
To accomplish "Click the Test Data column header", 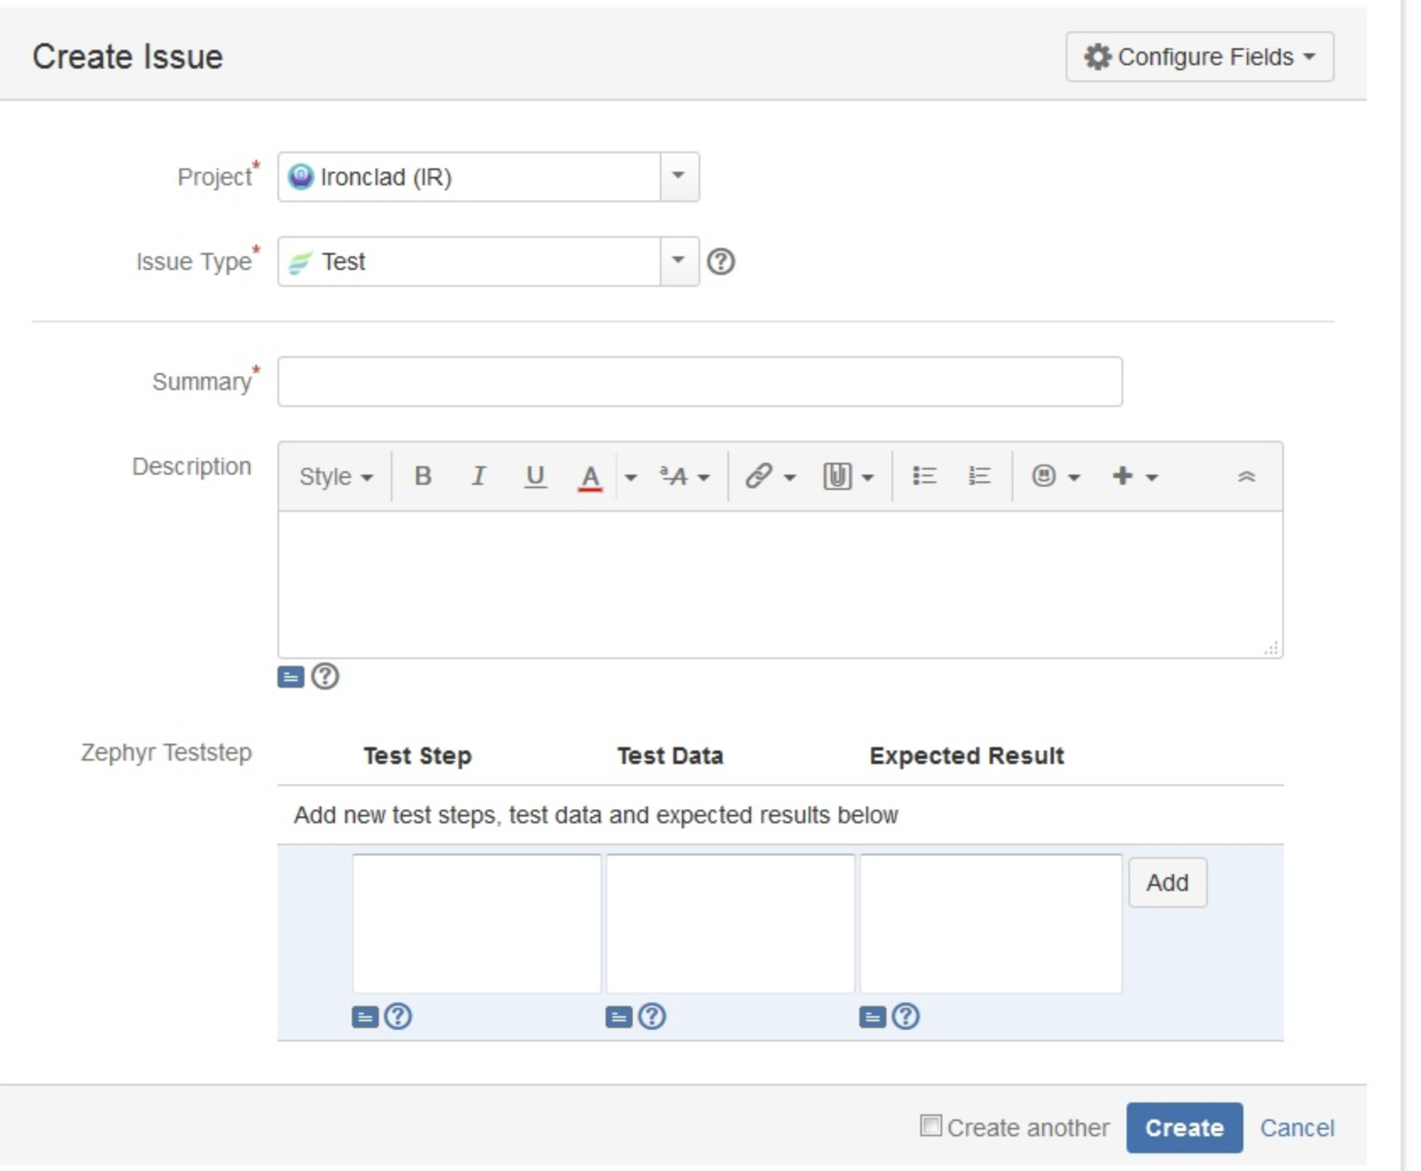I will pos(670,756).
